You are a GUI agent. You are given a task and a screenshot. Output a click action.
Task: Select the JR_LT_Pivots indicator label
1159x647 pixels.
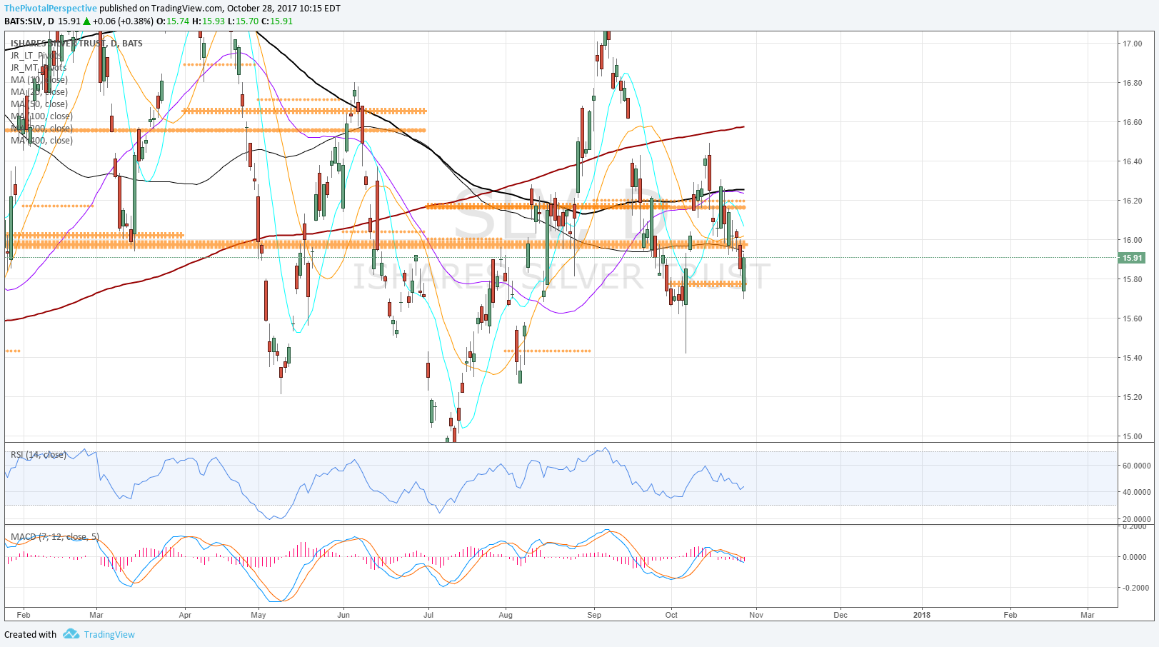coord(37,55)
